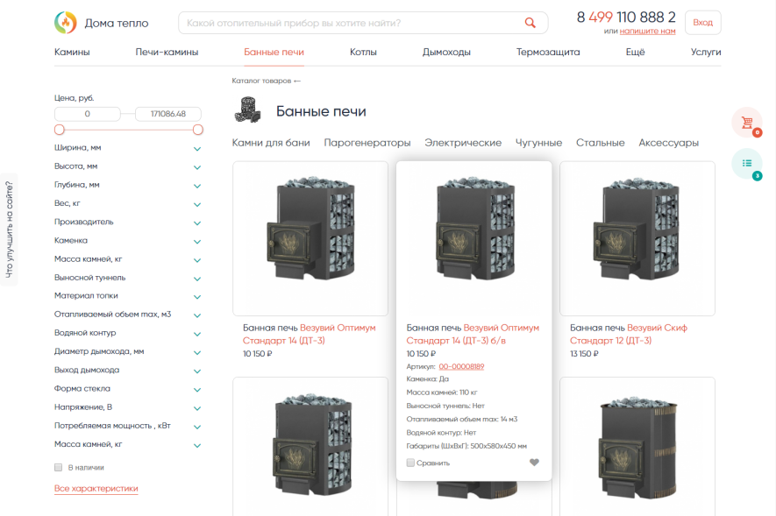Click the minimum price slider handle

(x=60, y=130)
